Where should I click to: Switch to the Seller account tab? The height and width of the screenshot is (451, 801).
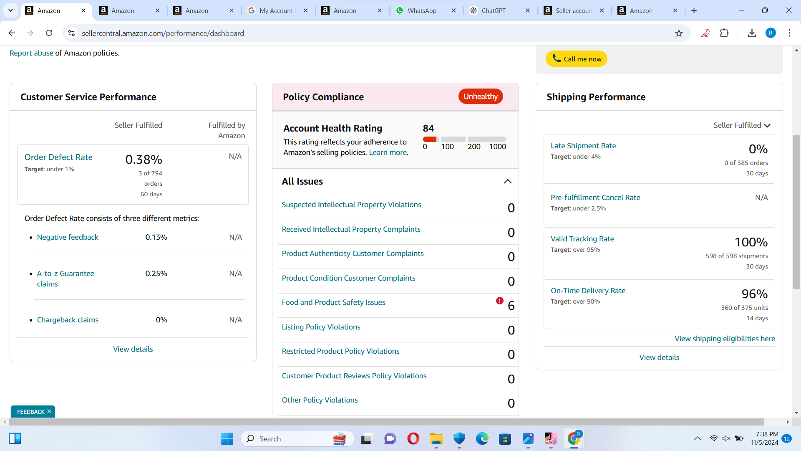[574, 10]
